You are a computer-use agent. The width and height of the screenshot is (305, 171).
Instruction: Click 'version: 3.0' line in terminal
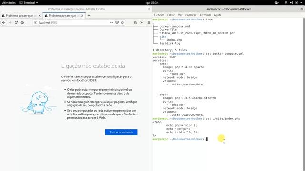164,57
